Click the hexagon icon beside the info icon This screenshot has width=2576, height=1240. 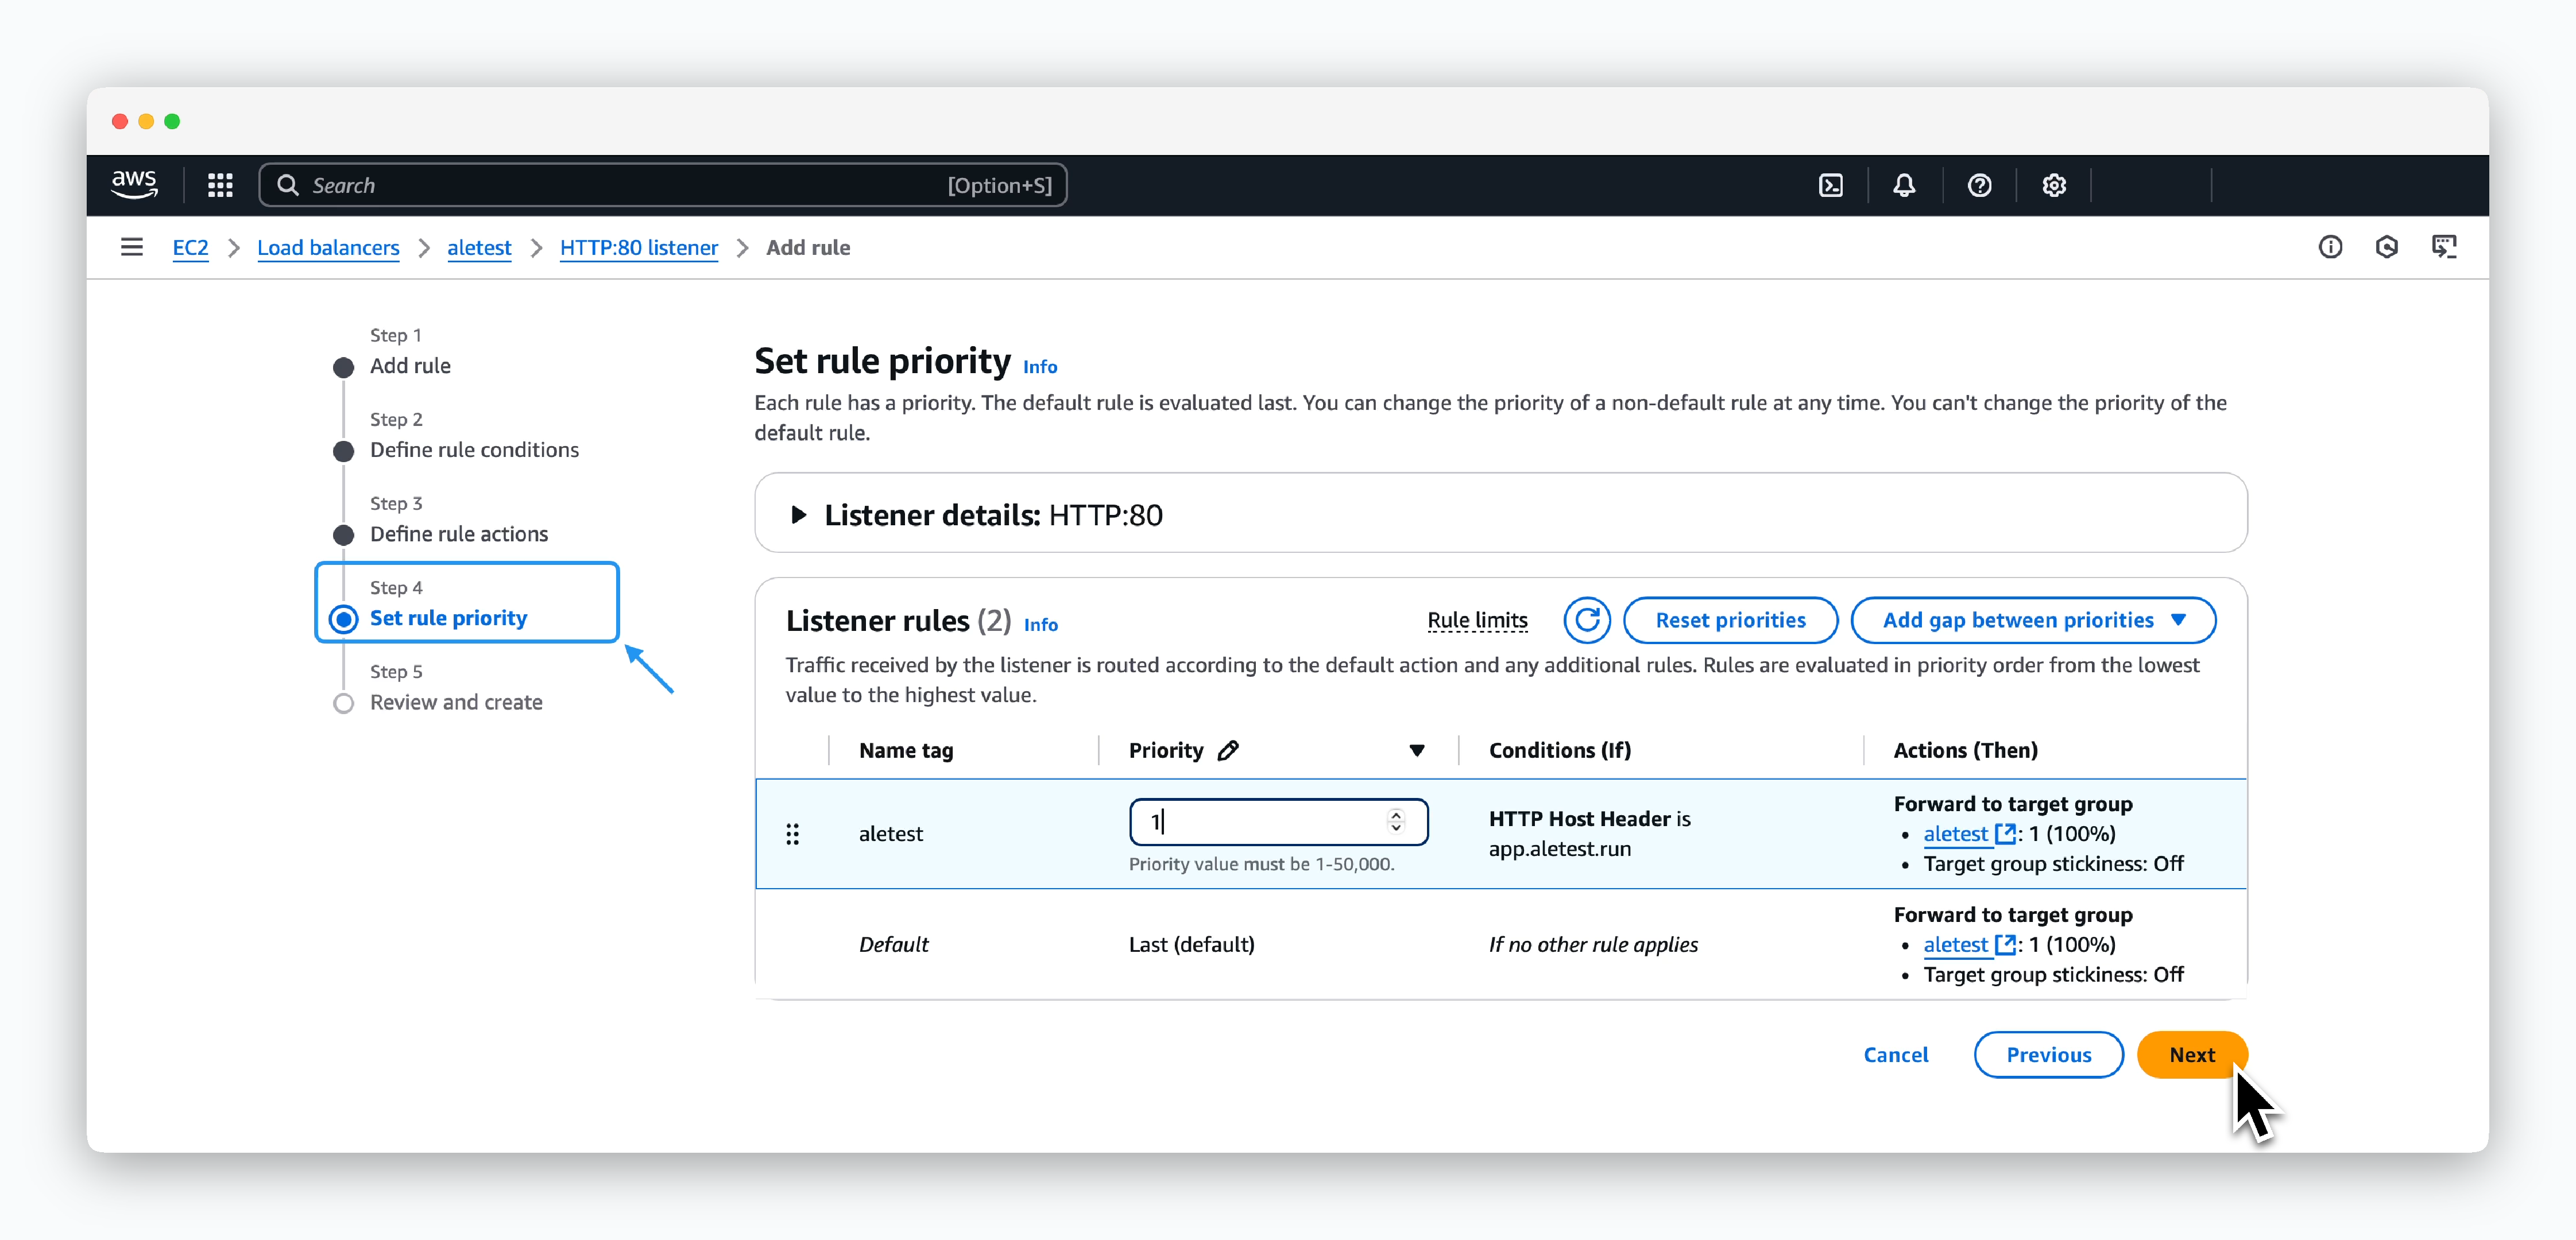click(2387, 247)
